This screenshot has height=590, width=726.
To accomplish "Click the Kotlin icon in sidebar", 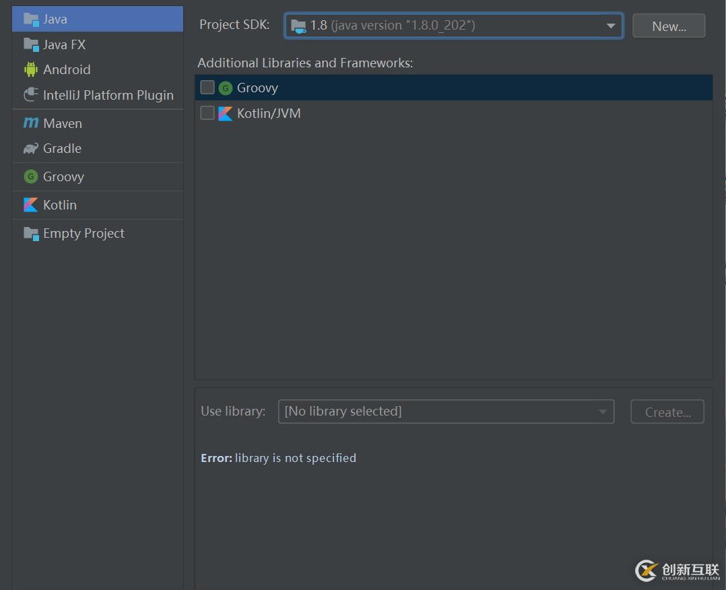I will point(31,205).
